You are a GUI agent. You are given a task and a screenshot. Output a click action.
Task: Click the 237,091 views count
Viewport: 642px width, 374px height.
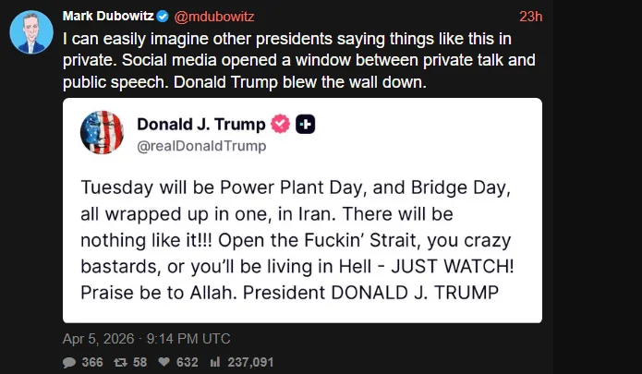247,362
